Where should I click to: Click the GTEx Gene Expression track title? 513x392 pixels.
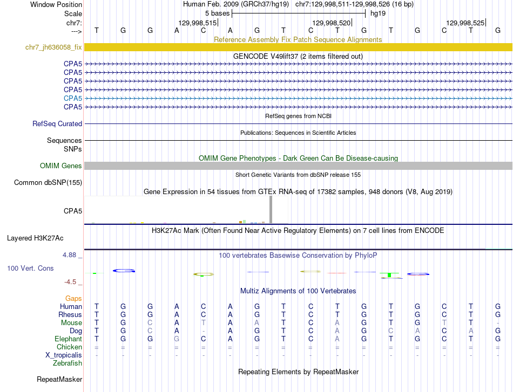click(298, 192)
